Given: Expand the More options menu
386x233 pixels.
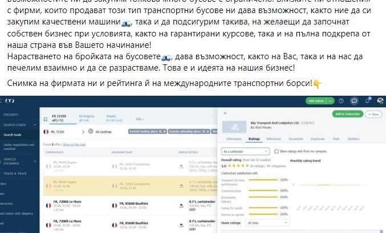Looking at the screenshot, I should [x=374, y=114].
